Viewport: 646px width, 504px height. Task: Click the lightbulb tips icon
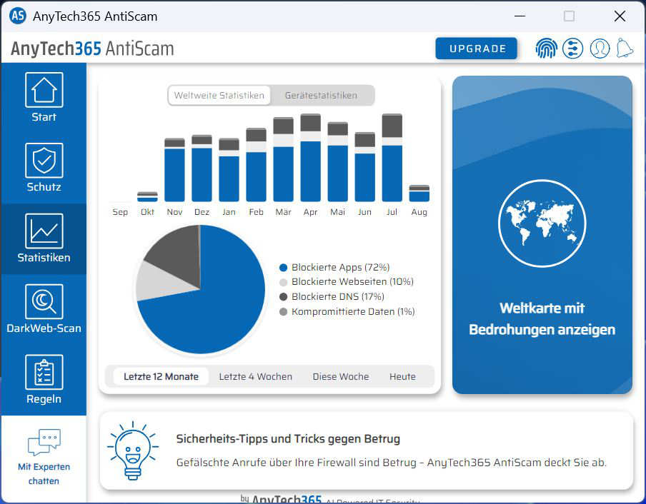[x=133, y=451]
